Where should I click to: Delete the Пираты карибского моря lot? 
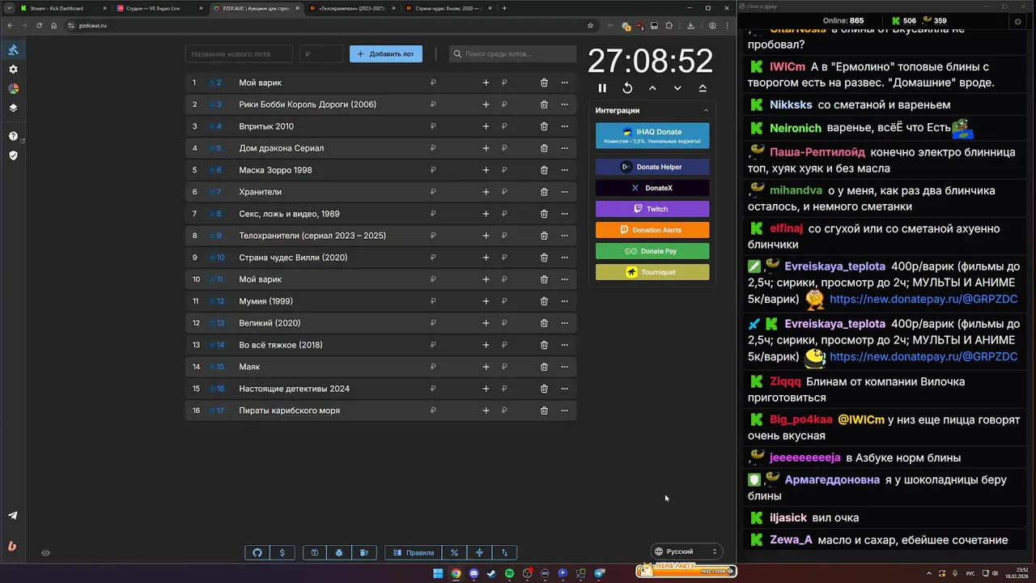[544, 411]
